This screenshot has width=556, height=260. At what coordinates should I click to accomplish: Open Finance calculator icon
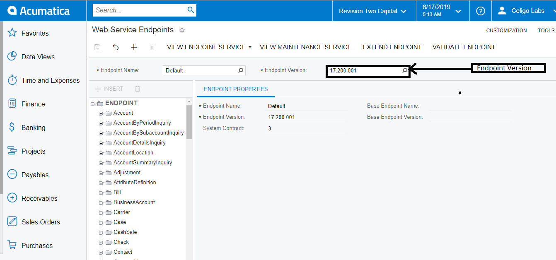(12, 104)
